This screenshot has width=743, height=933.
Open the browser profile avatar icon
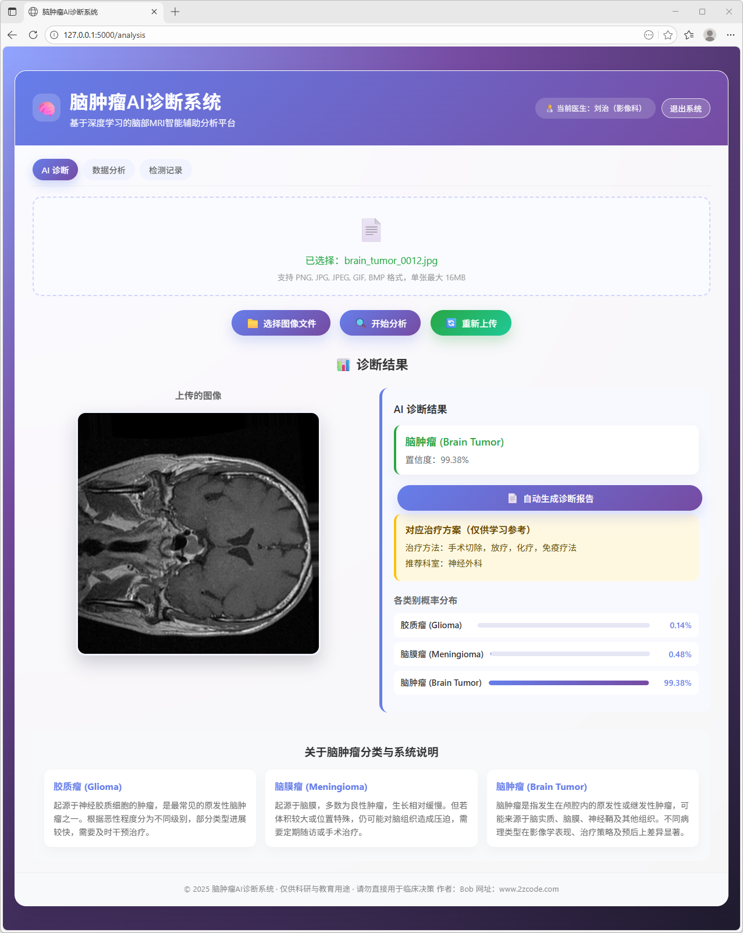coord(710,35)
